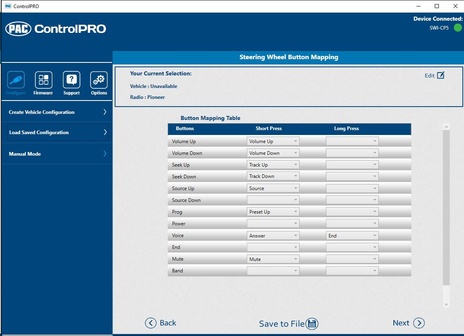Screen dimensions: 464x336
Task: Click the Back arrow circle icon
Action: [151, 323]
